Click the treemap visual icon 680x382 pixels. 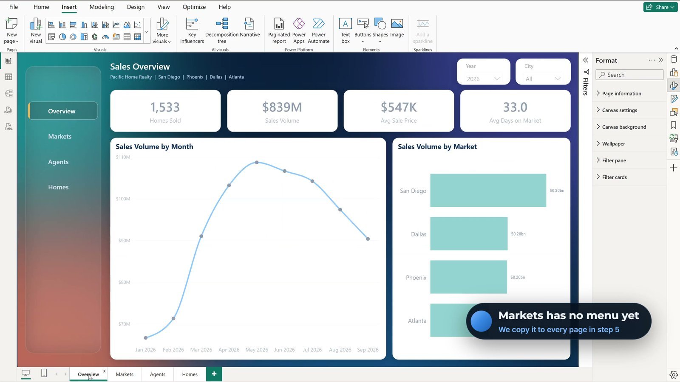point(84,37)
